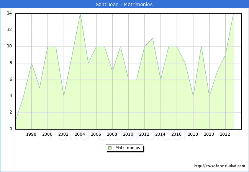
Task: Click the x-axis label 2022
Action: [225, 134]
